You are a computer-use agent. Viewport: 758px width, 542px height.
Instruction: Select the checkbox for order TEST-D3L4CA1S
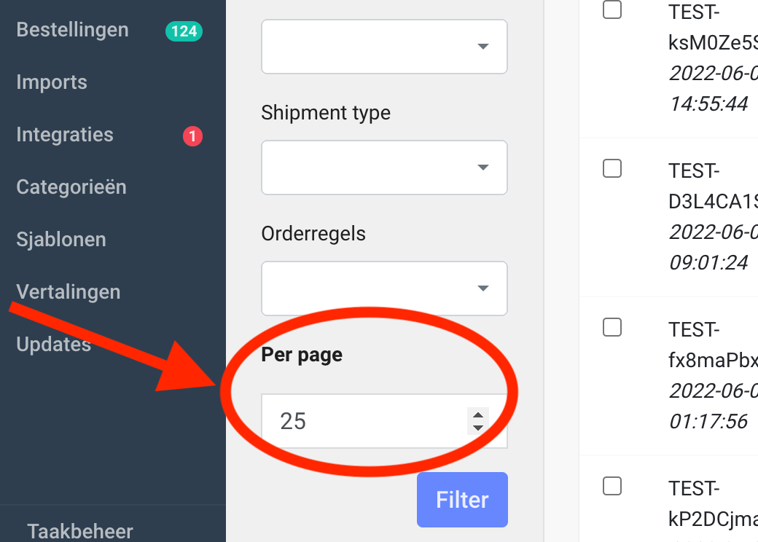[612, 168]
